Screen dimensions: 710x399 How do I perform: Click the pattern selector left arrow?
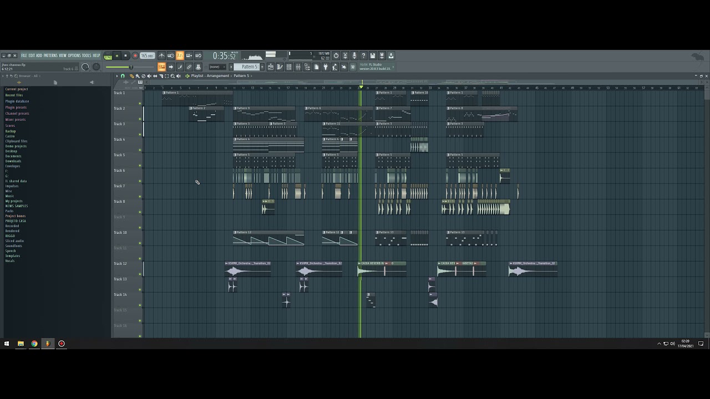tap(231, 66)
